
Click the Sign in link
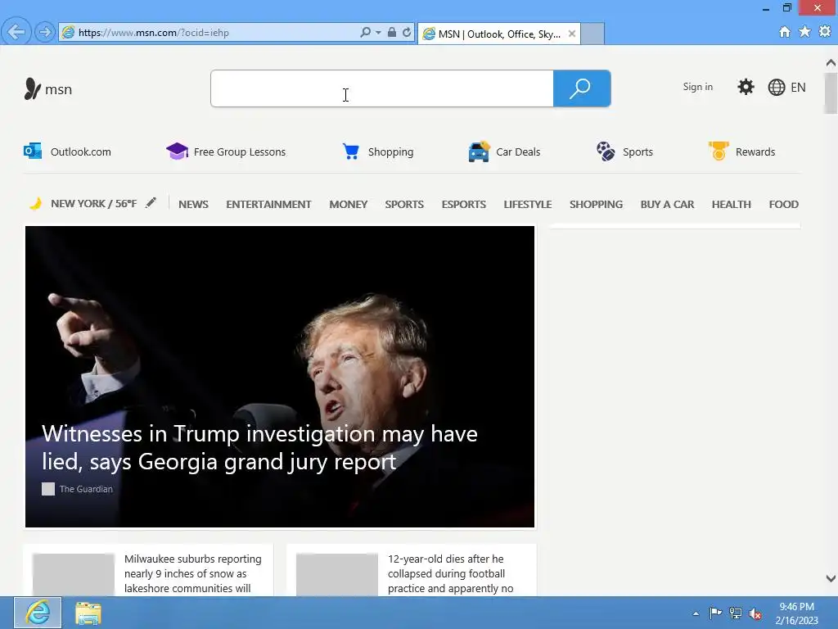pos(697,87)
